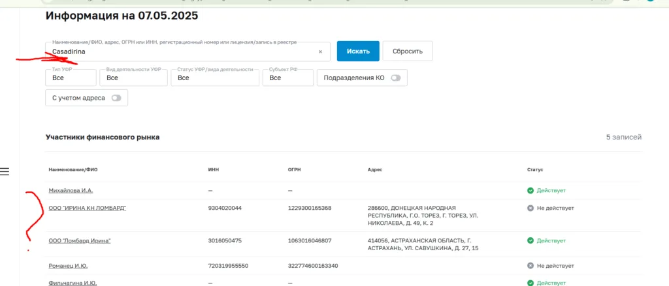Screen dimensions: 669x286
Task: Open the Статус УФР/вида деятельности dropdown
Action: [214, 78]
